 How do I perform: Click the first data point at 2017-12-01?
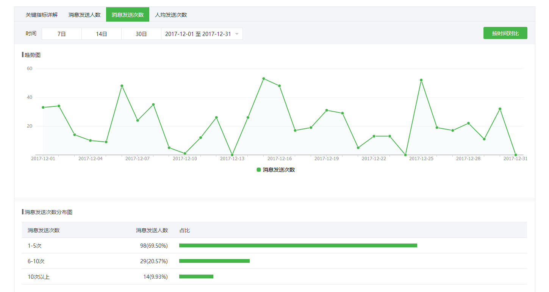[x=43, y=108]
